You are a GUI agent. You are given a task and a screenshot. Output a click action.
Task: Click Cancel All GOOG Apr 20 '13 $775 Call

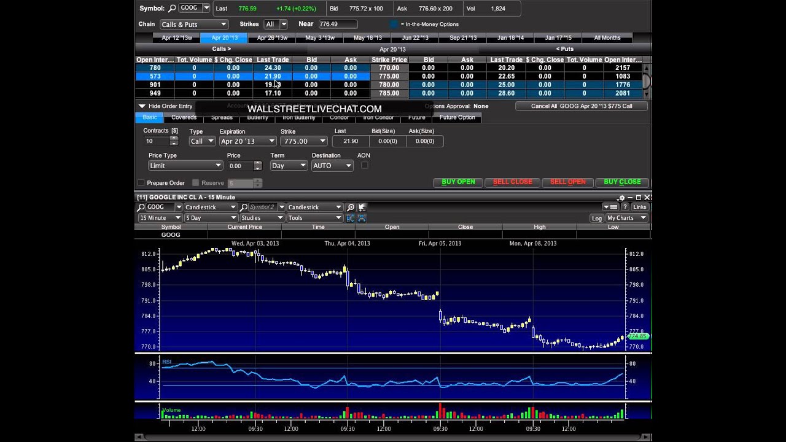coord(582,106)
